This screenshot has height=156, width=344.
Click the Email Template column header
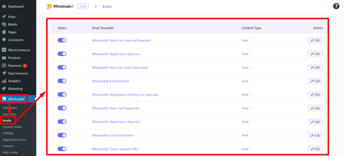103,28
